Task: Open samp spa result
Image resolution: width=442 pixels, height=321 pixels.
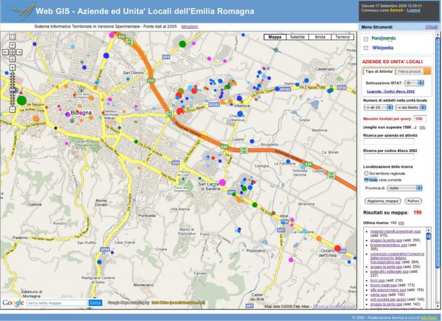Action: click(x=378, y=295)
